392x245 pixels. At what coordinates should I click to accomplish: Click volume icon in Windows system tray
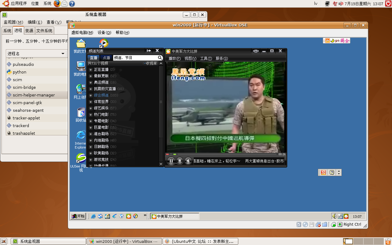[335, 216]
